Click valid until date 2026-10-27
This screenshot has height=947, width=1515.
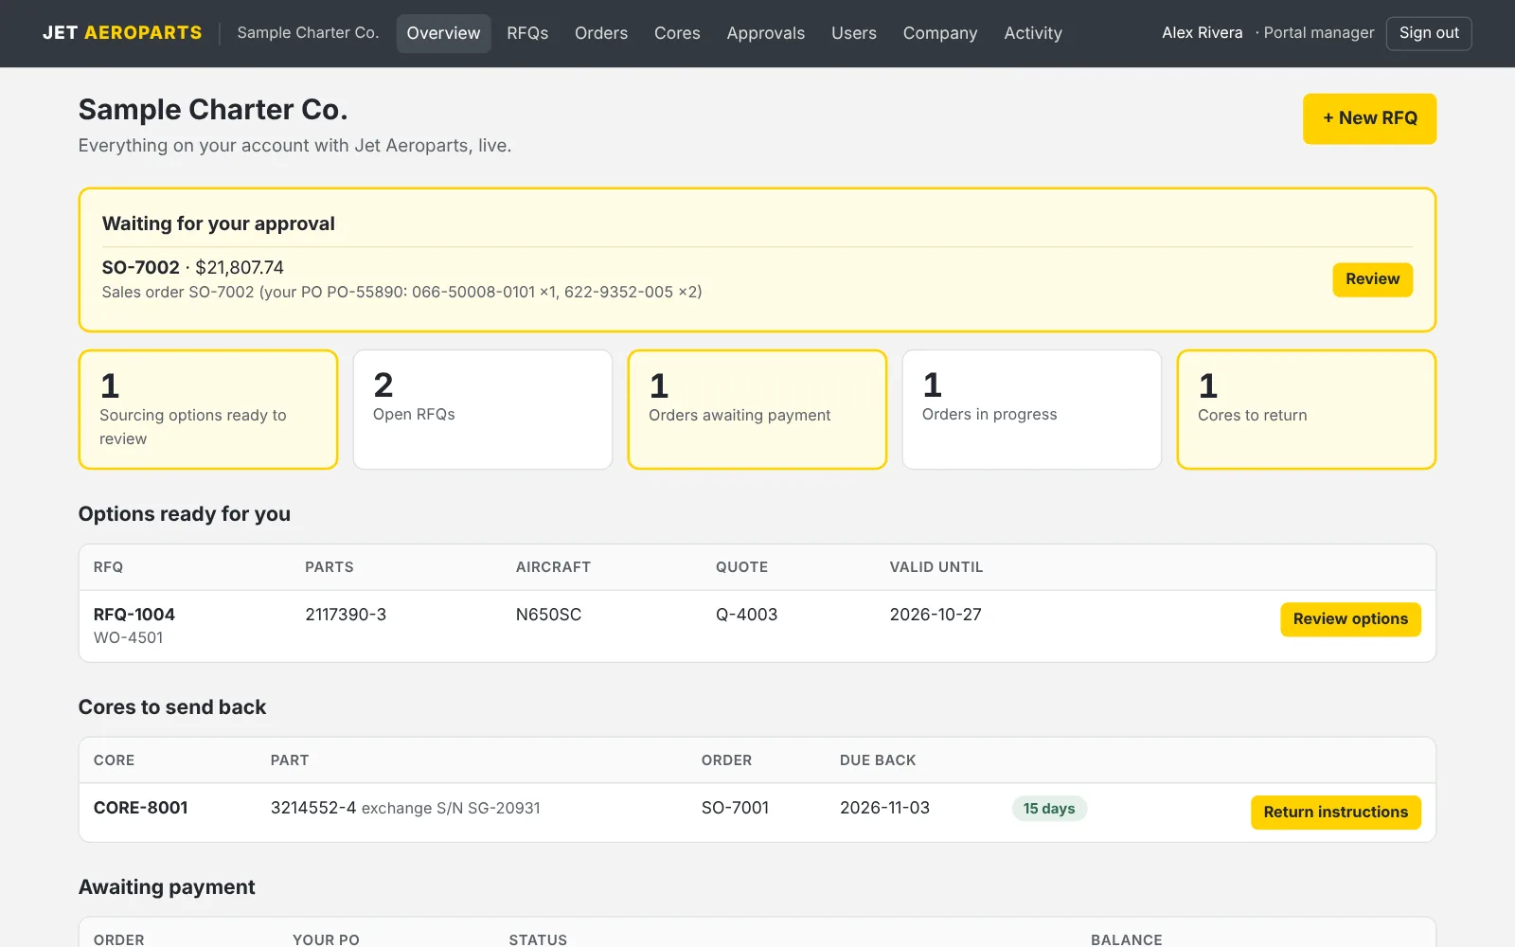pos(936,615)
